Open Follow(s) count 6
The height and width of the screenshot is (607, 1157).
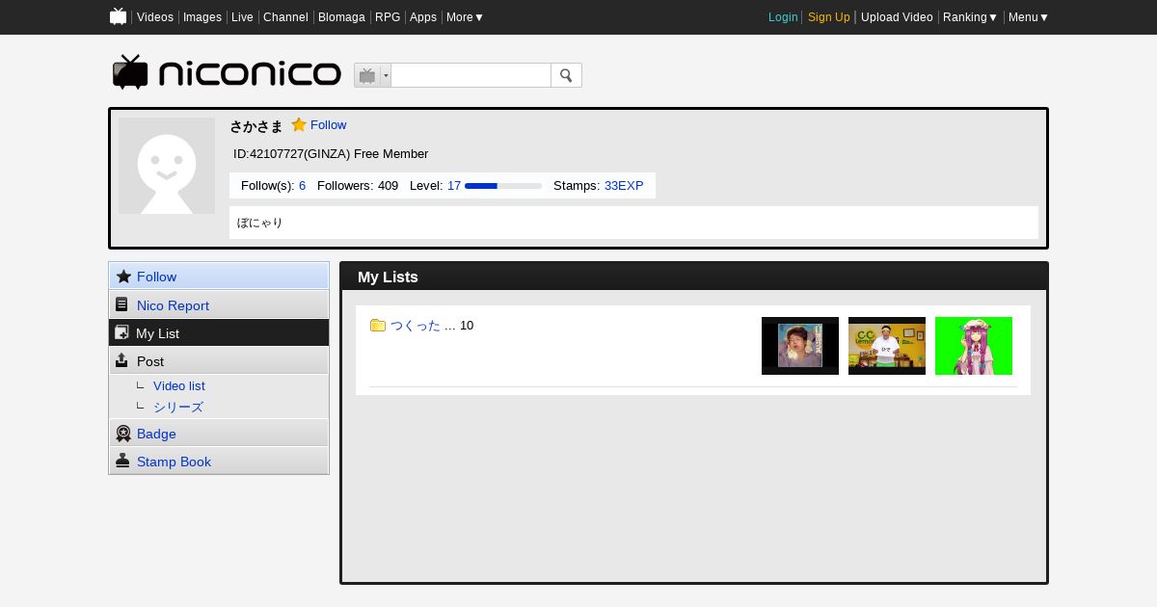pos(302,185)
